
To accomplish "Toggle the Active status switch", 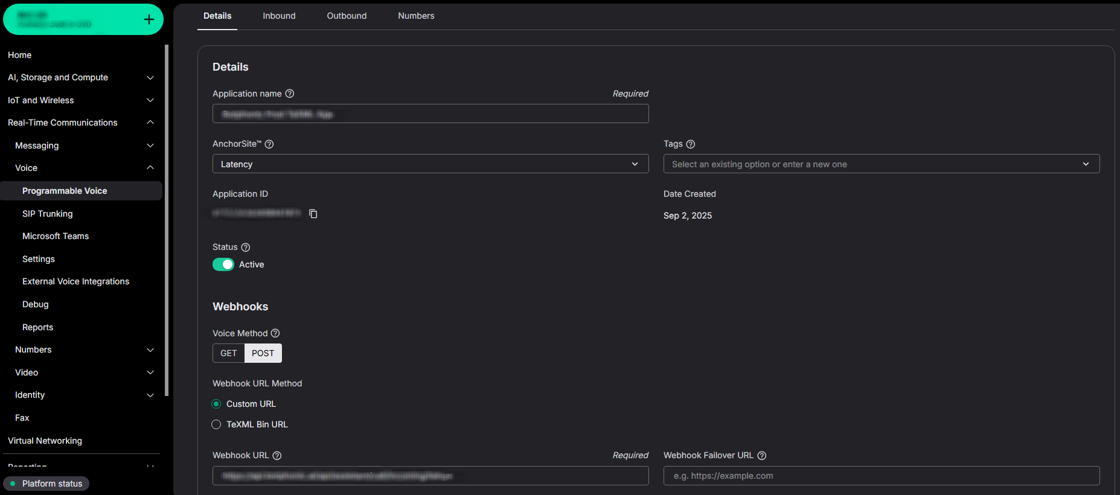I will (223, 264).
